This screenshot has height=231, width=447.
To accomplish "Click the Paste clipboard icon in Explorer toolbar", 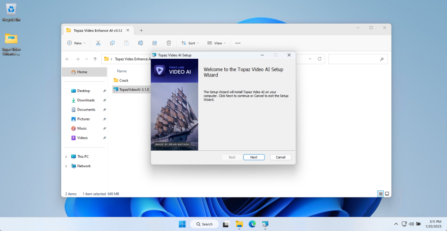I will pos(126,43).
